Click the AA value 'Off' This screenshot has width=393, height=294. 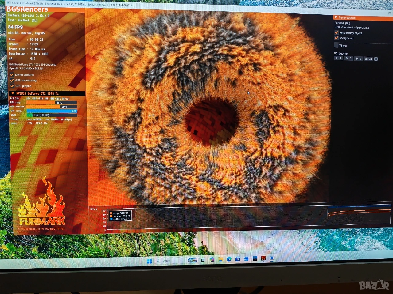[33, 58]
